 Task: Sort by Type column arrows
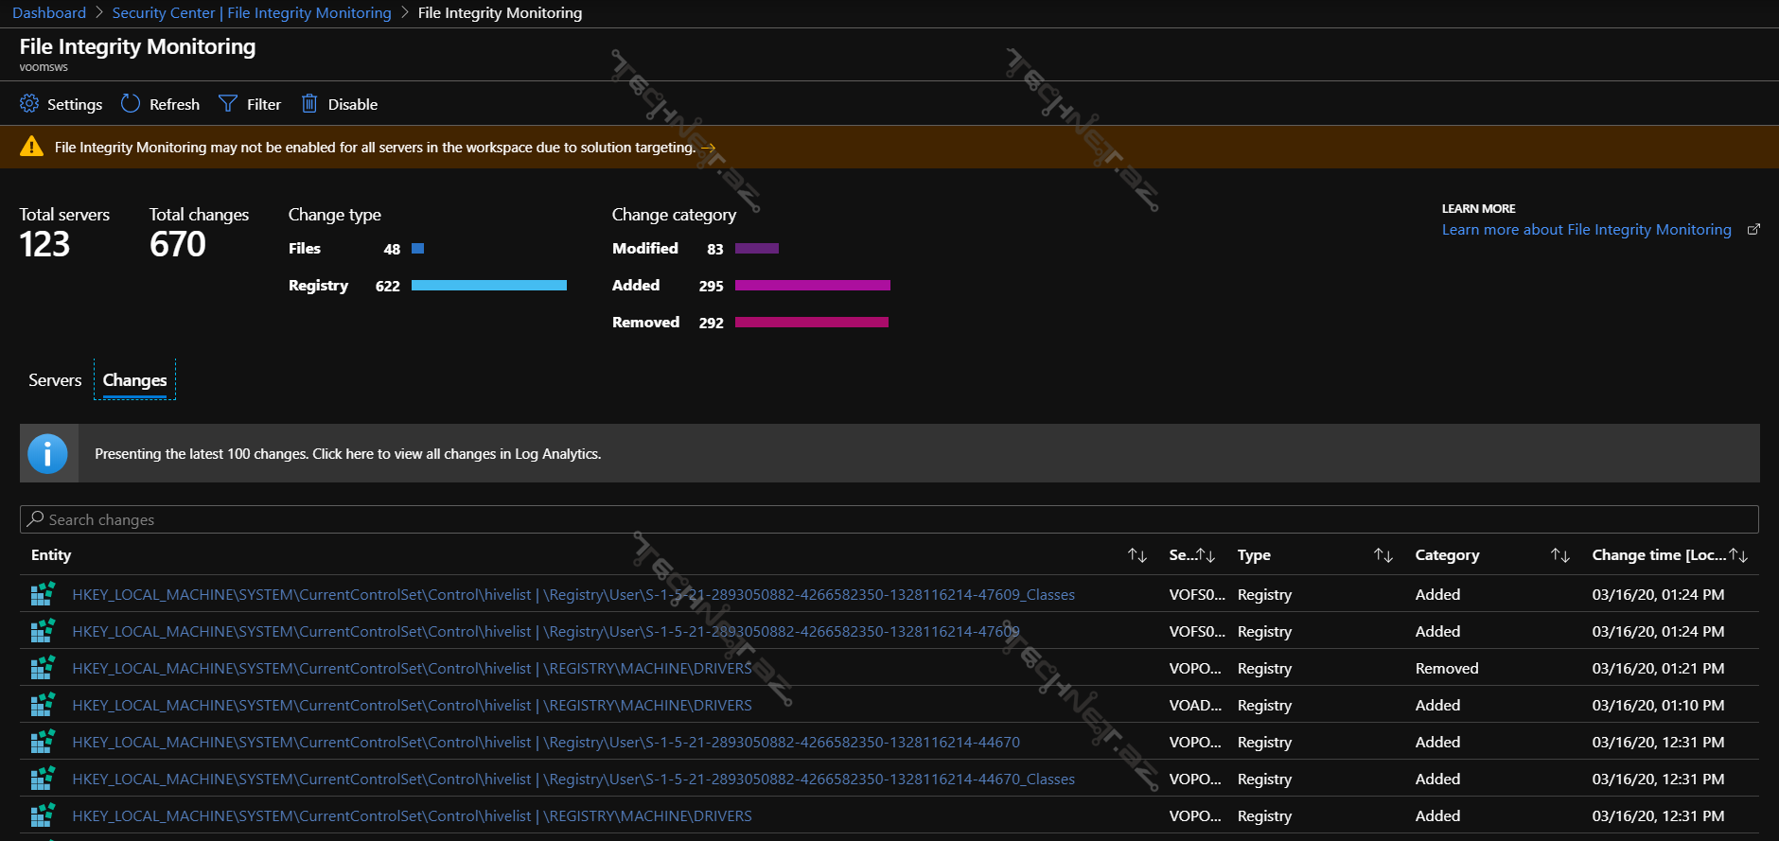coord(1383,555)
